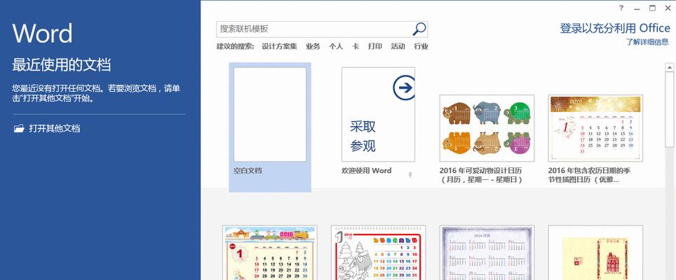Click the folder icon beside 打开其他文档
The width and height of the screenshot is (676, 280).
pos(18,128)
